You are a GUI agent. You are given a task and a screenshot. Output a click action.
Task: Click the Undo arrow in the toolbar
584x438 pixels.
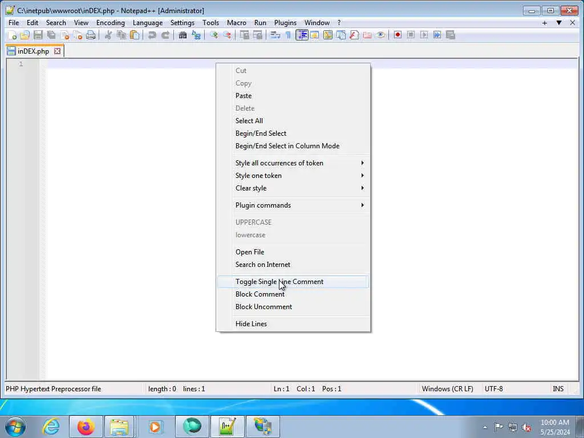point(152,35)
